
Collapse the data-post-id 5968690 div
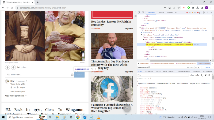coord(140,28)
